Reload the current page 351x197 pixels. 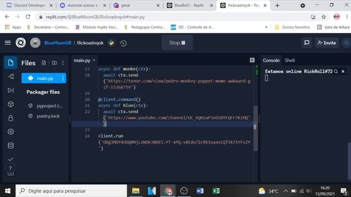pos(28,17)
